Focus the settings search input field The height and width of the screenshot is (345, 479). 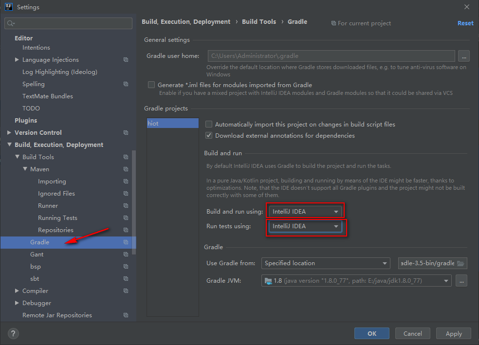tap(69, 23)
